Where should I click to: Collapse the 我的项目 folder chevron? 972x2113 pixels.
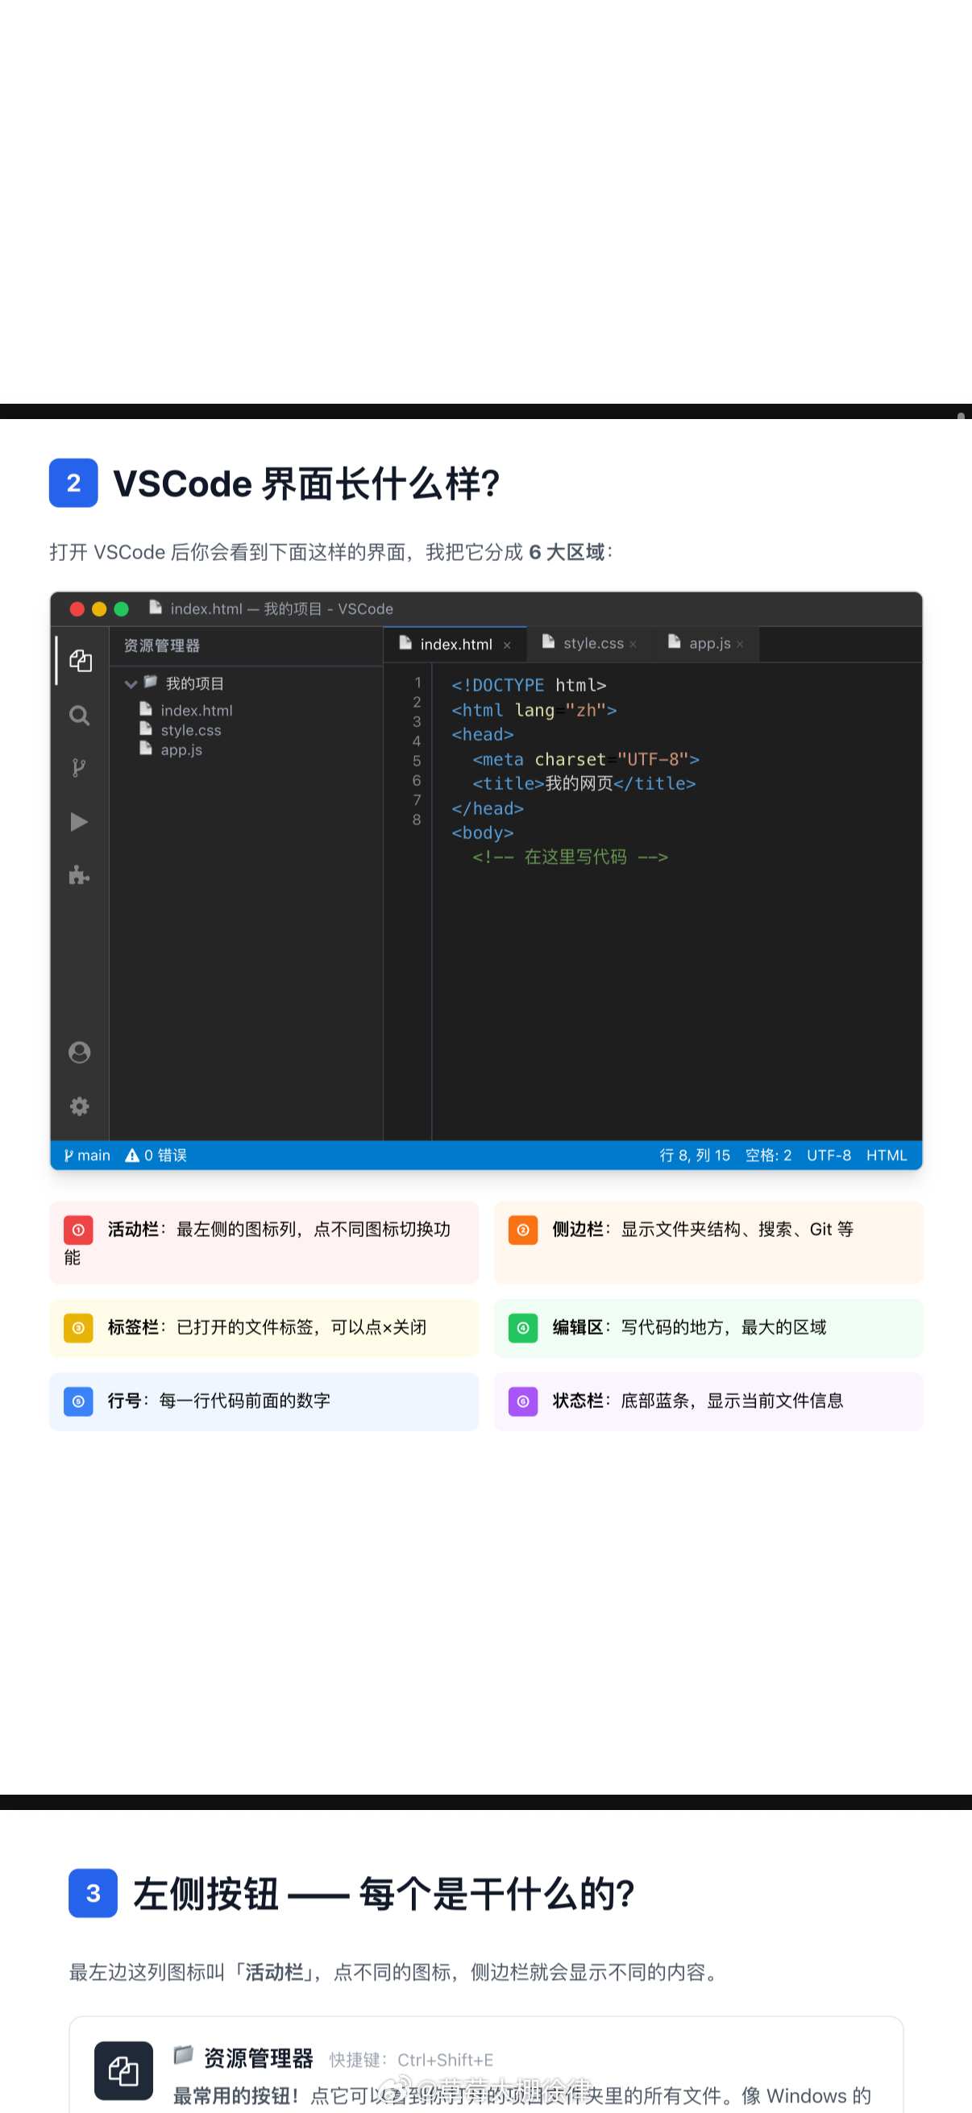[131, 683]
